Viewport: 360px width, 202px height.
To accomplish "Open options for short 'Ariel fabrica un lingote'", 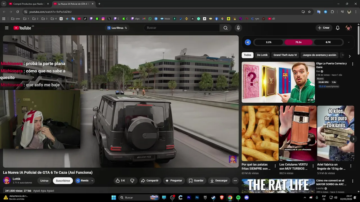I will click(351, 166).
